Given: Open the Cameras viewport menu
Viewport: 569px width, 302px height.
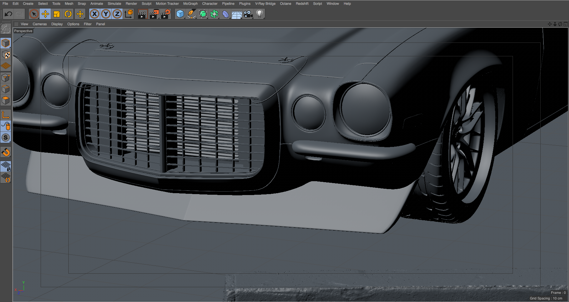Looking at the screenshot, I should click(39, 24).
